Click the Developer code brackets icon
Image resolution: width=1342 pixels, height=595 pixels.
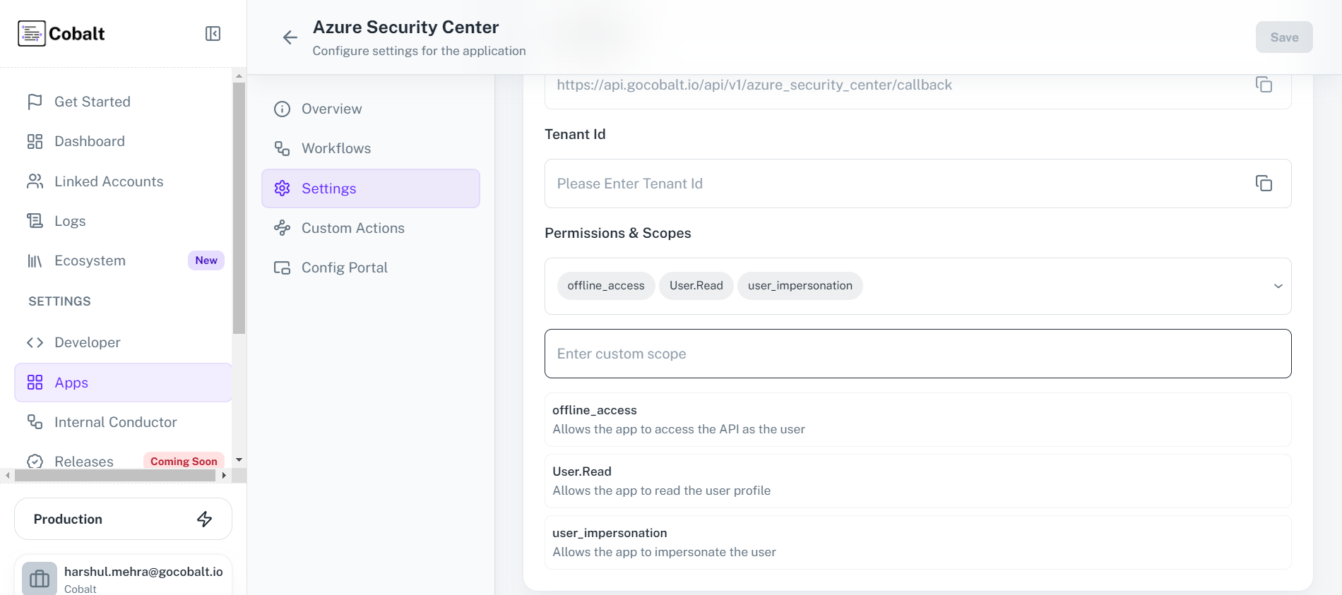35,342
